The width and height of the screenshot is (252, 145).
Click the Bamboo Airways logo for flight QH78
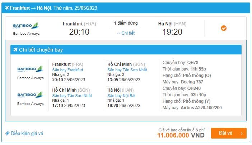[x=30, y=68]
